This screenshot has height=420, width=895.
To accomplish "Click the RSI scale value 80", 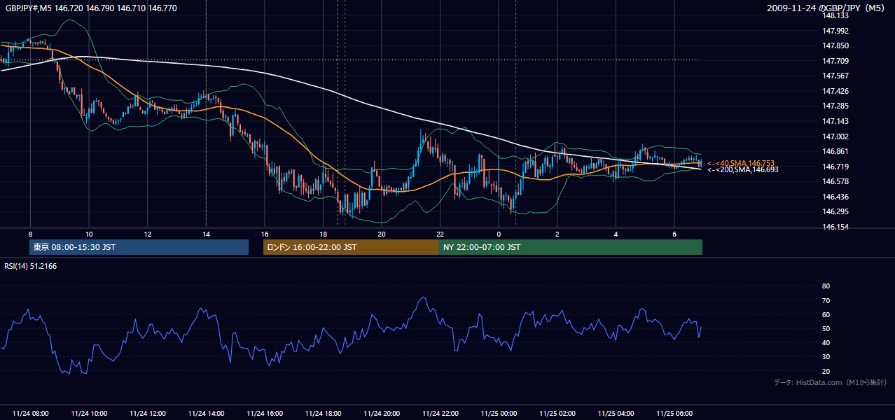I will pyautogui.click(x=826, y=286).
